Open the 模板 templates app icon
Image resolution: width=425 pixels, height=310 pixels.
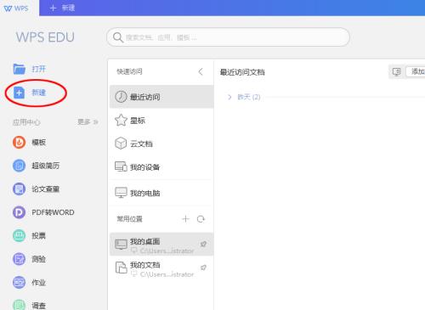(19, 142)
